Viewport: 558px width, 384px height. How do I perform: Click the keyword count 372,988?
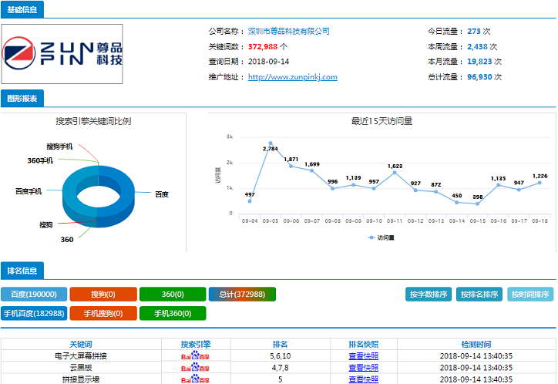coord(263,46)
